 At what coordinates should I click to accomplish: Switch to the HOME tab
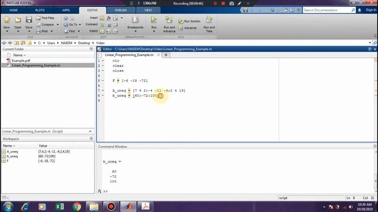[x=14, y=10]
